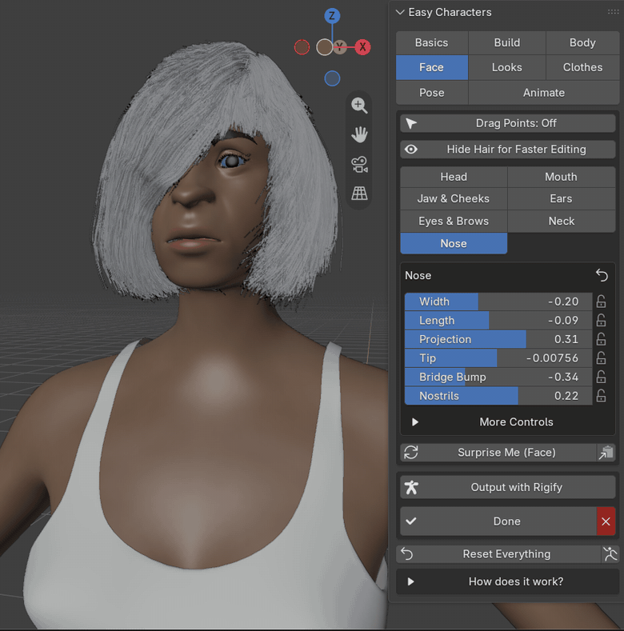The height and width of the screenshot is (631, 624).
Task: Click the hand pan view icon
Action: [359, 135]
